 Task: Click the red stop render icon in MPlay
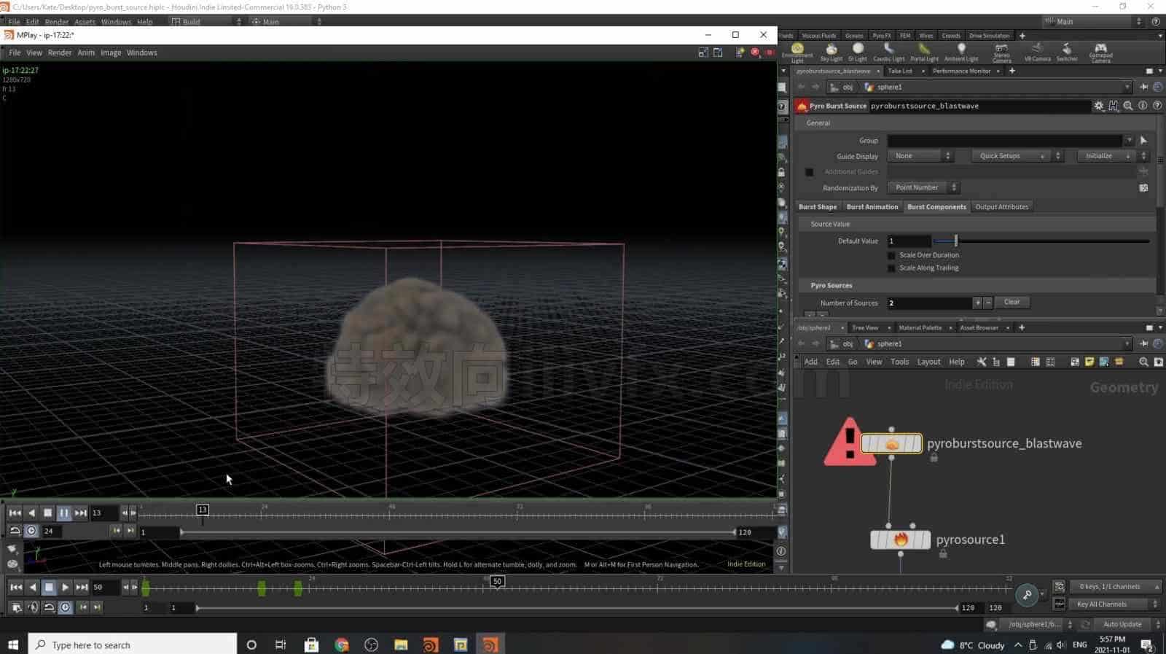(x=755, y=52)
